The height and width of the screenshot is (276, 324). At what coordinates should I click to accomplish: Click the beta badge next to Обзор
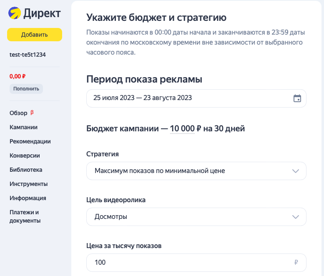[32, 113]
